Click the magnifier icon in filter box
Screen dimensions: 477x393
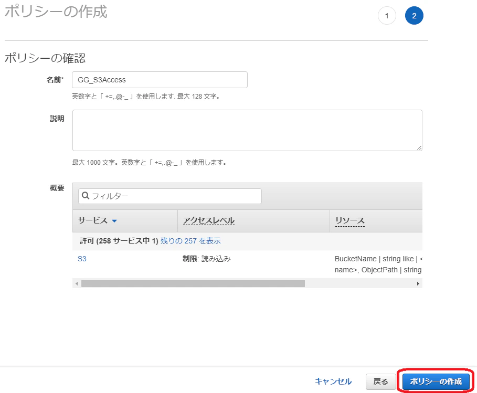tap(86, 196)
